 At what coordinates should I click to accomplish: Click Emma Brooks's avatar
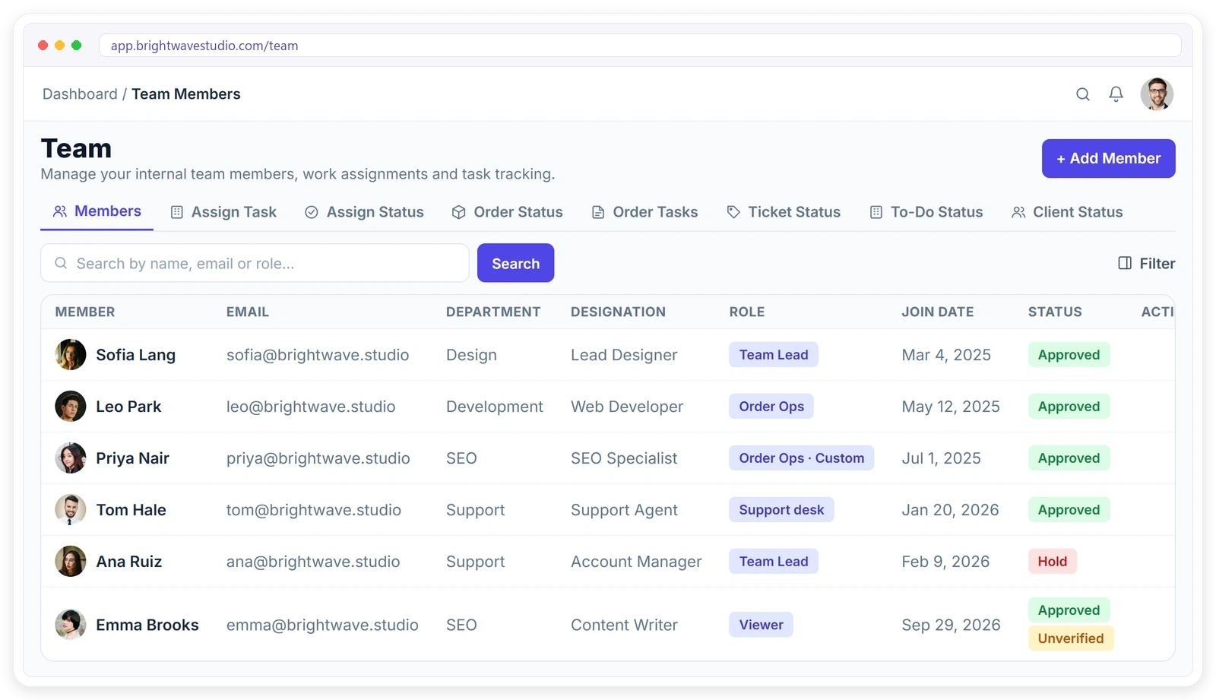(x=71, y=625)
